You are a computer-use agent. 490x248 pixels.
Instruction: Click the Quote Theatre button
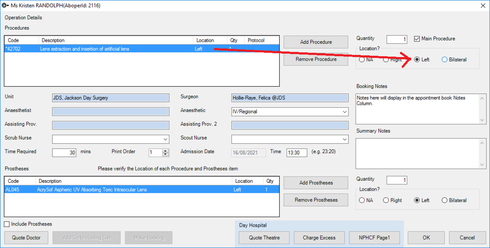(264, 238)
